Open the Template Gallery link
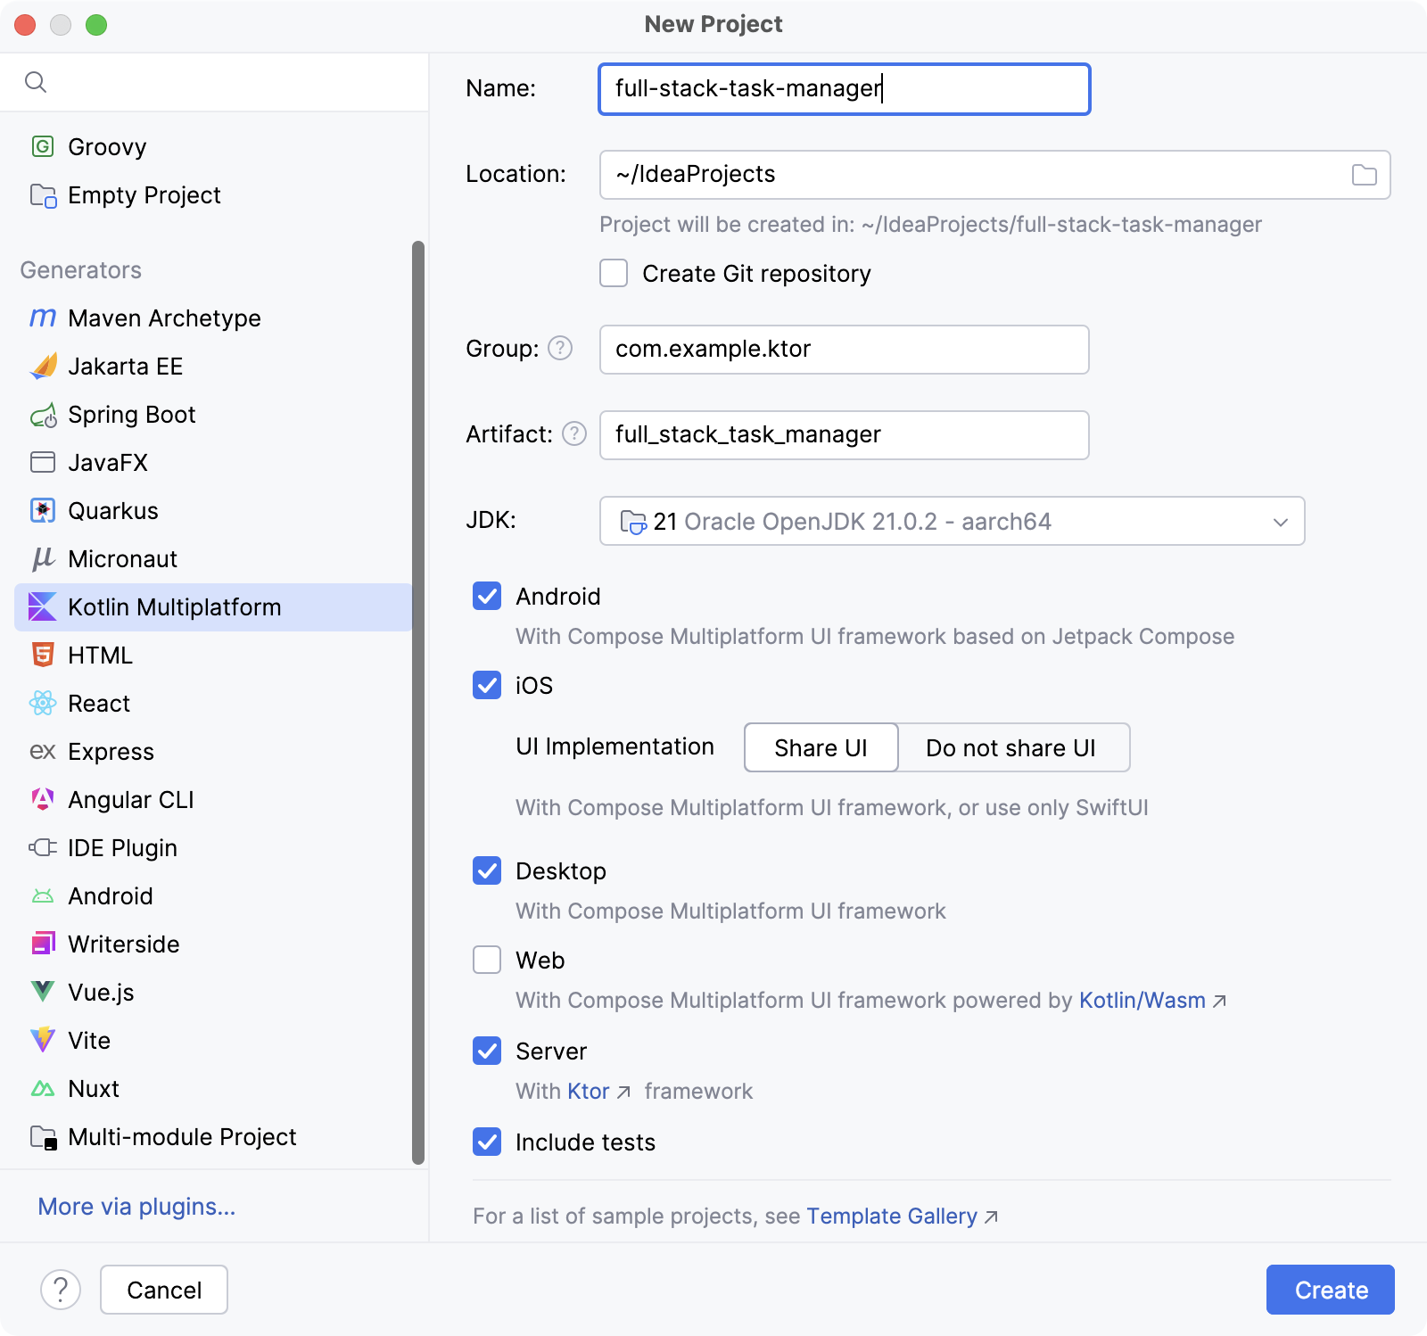 (x=902, y=1216)
